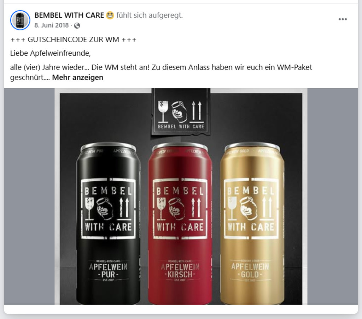Viewport: 362px width, 319px height.
Task: Click the wine glass icon on red can
Action: coord(161,208)
